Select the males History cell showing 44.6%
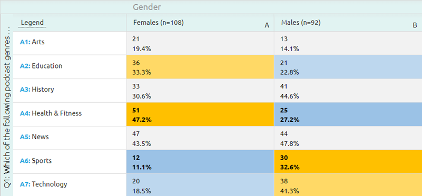422x196 pixels. click(x=348, y=91)
